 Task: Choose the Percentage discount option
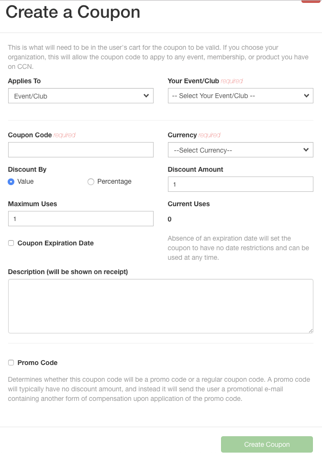pyautogui.click(x=91, y=182)
